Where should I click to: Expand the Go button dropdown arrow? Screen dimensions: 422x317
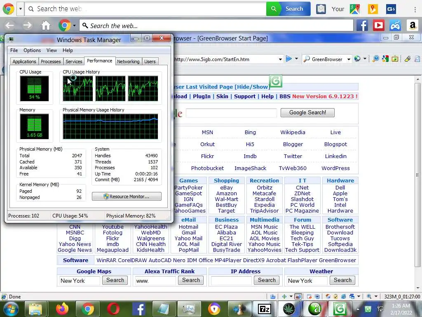296,59
